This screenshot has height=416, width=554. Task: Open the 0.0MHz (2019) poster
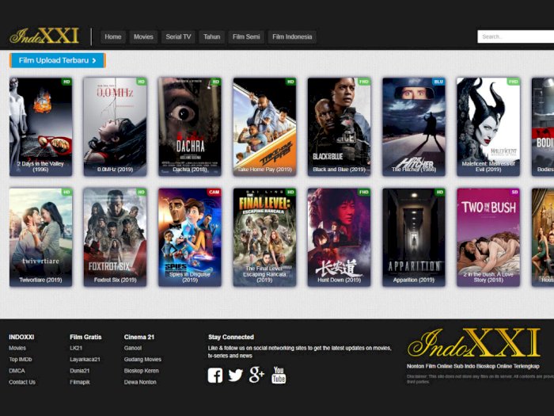116,127
